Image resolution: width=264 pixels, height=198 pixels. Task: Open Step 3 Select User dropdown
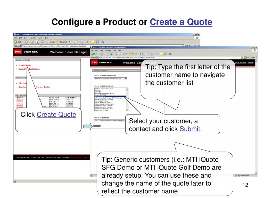[109, 121]
